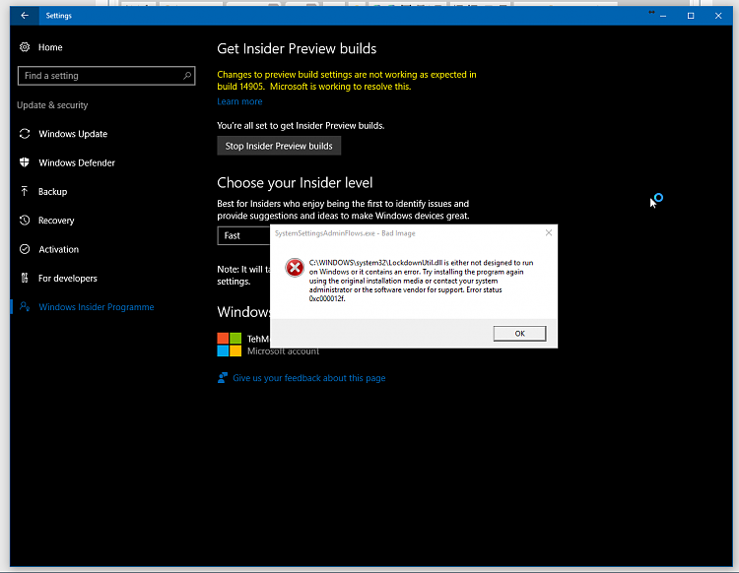Viewport: 739px width, 573px height.
Task: Open Give us your feedback link
Action: (x=309, y=378)
